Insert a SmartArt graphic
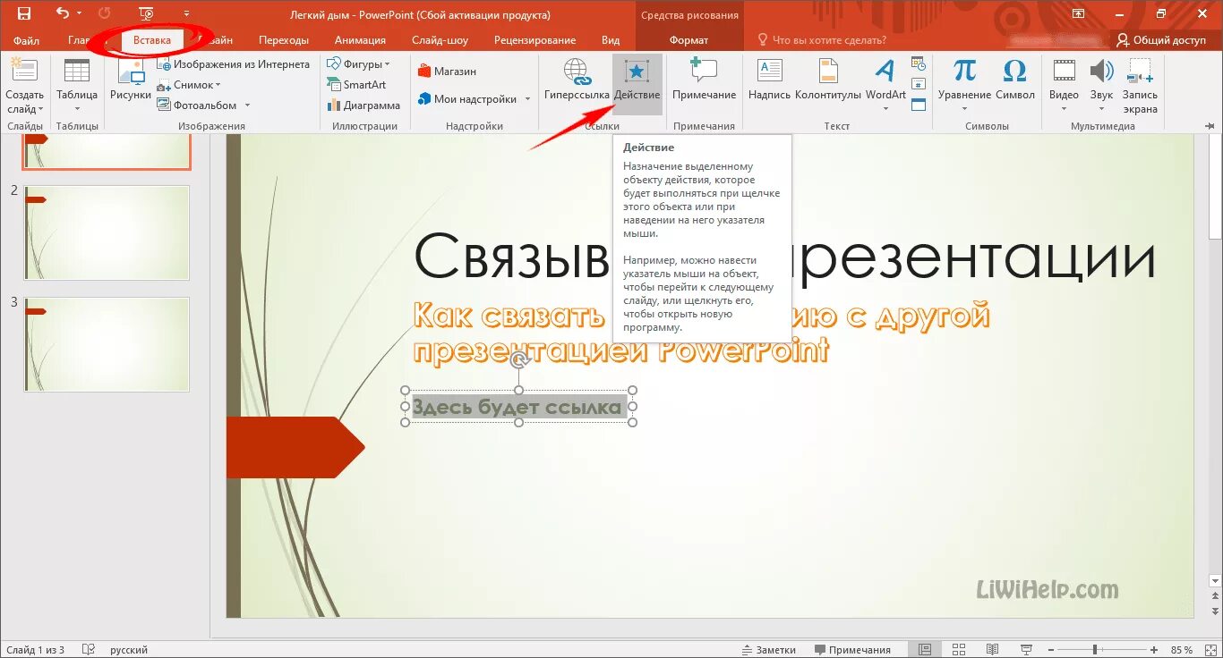 tap(356, 85)
